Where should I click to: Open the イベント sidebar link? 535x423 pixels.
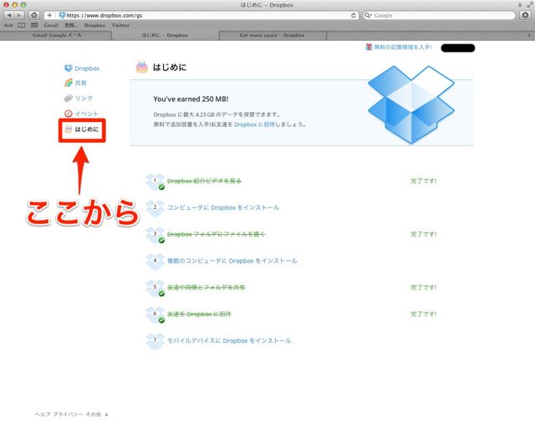click(86, 113)
